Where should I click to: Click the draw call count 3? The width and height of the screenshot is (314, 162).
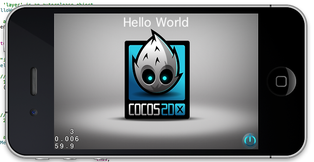[72, 132]
